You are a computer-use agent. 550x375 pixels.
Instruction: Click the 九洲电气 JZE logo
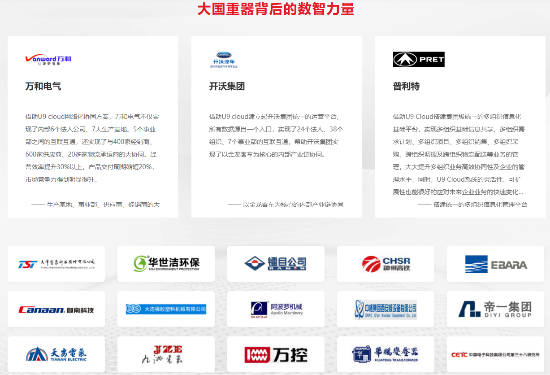coord(166,354)
